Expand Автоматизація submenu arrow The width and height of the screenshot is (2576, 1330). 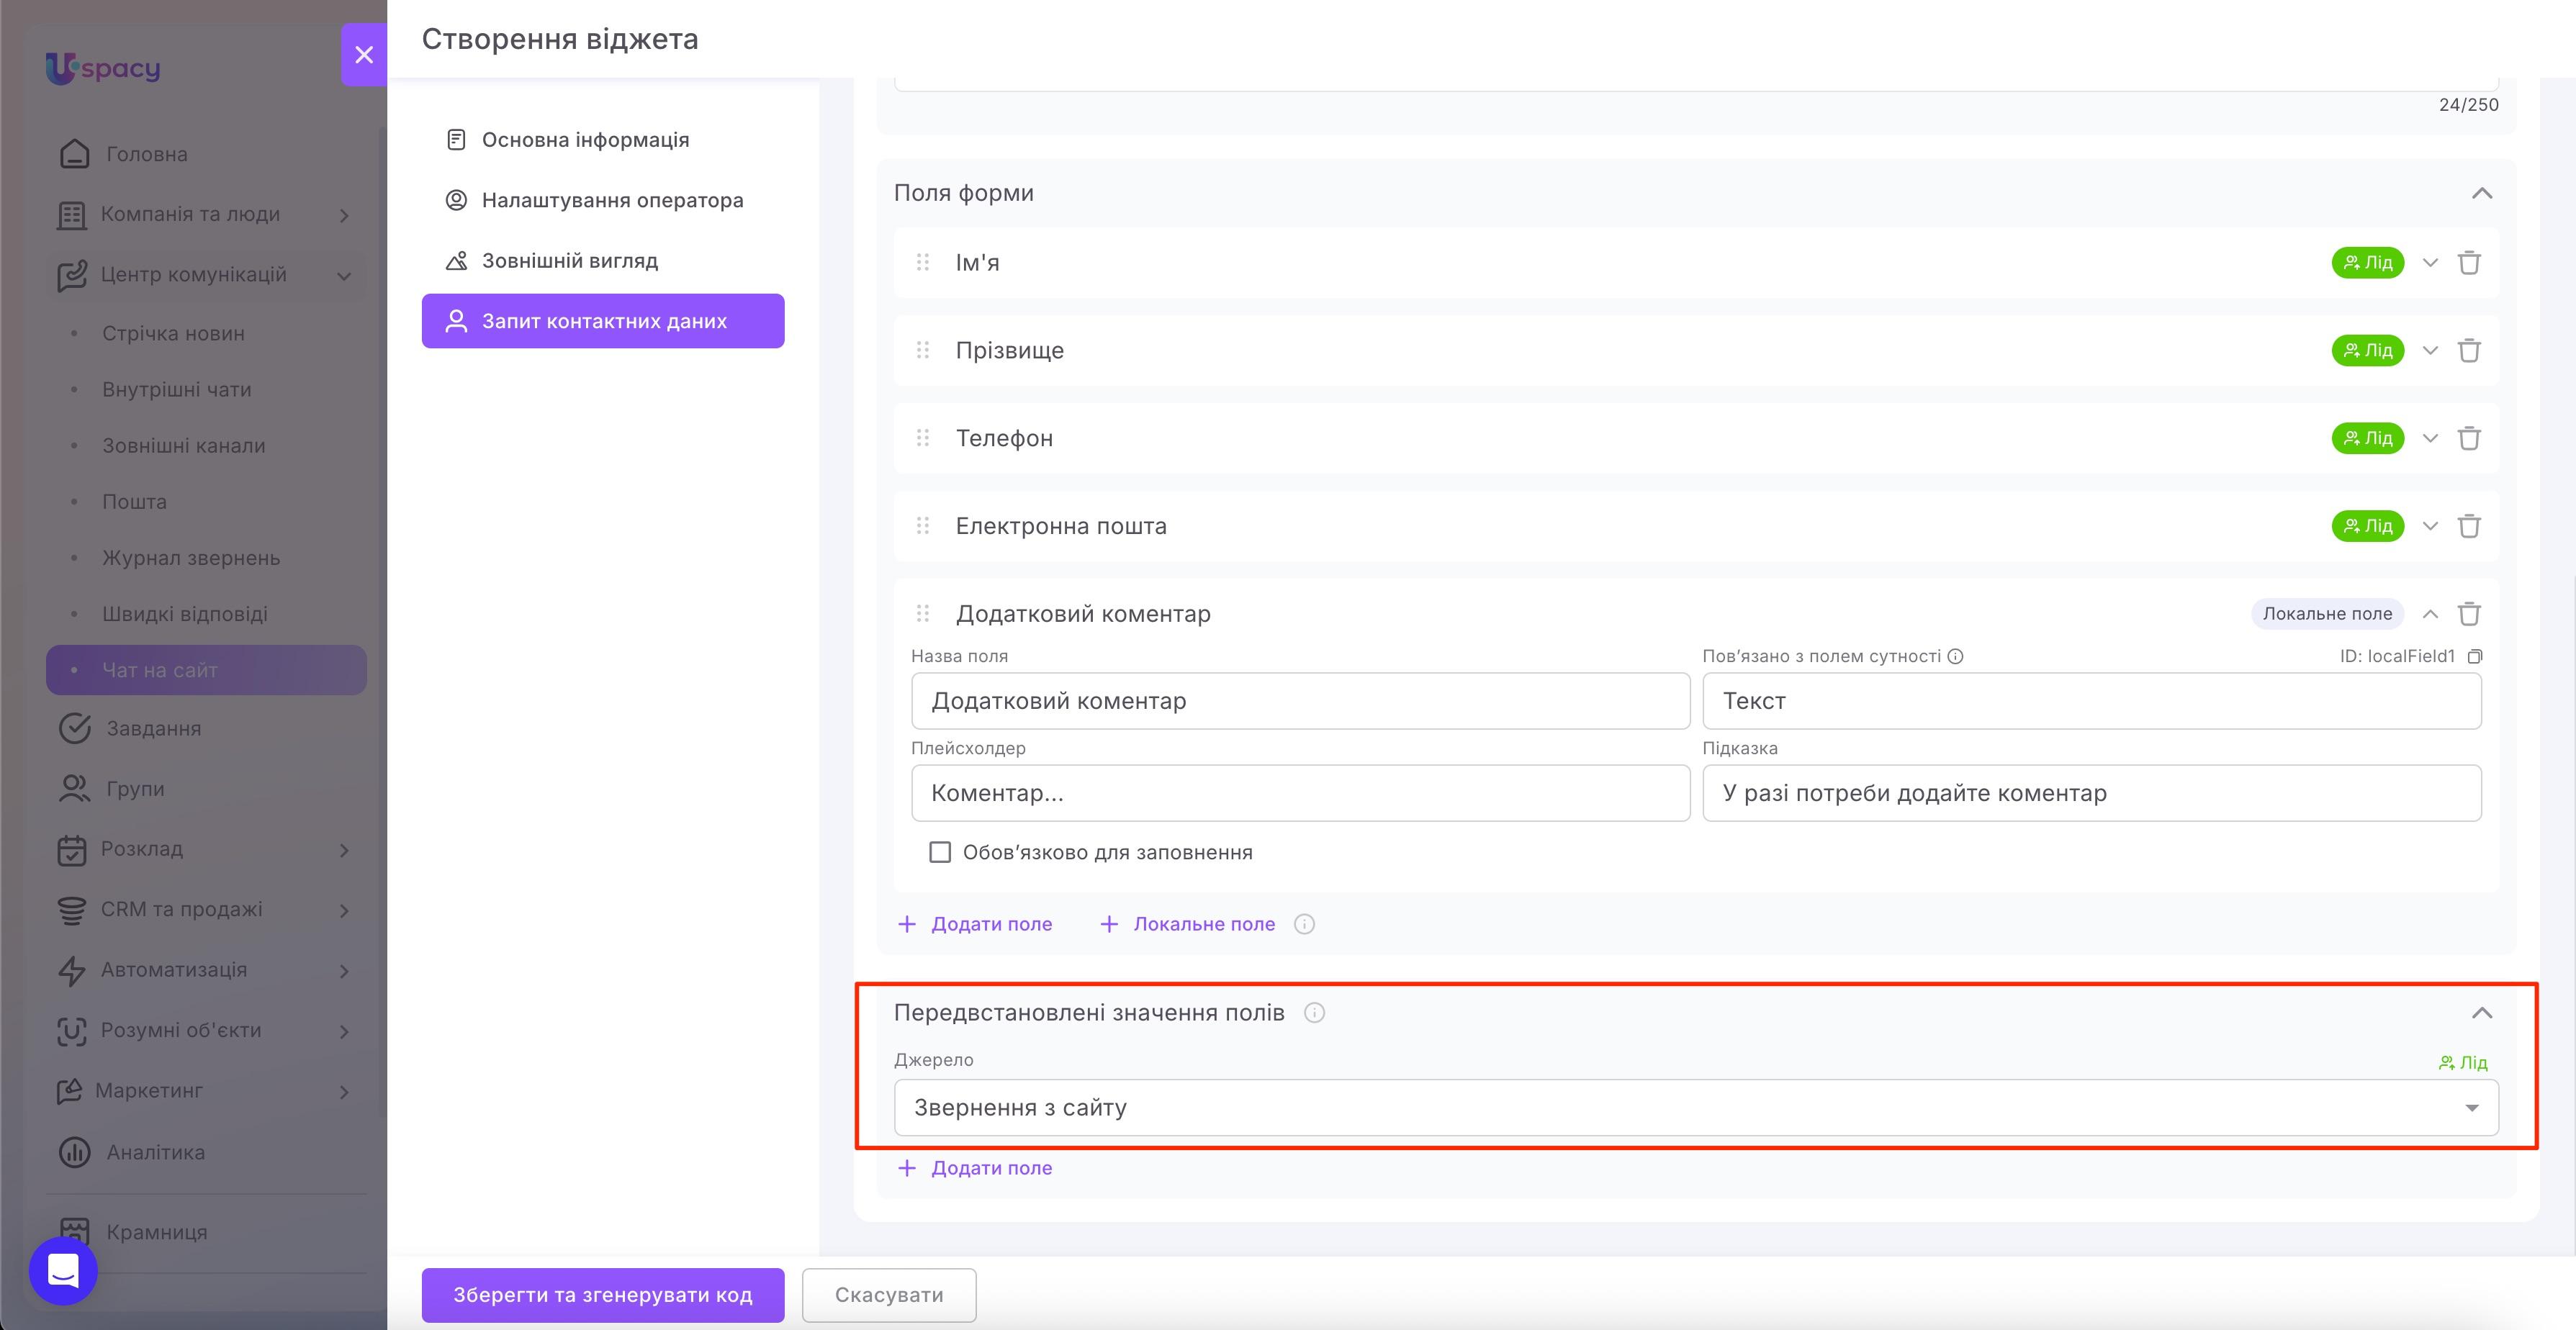[344, 971]
